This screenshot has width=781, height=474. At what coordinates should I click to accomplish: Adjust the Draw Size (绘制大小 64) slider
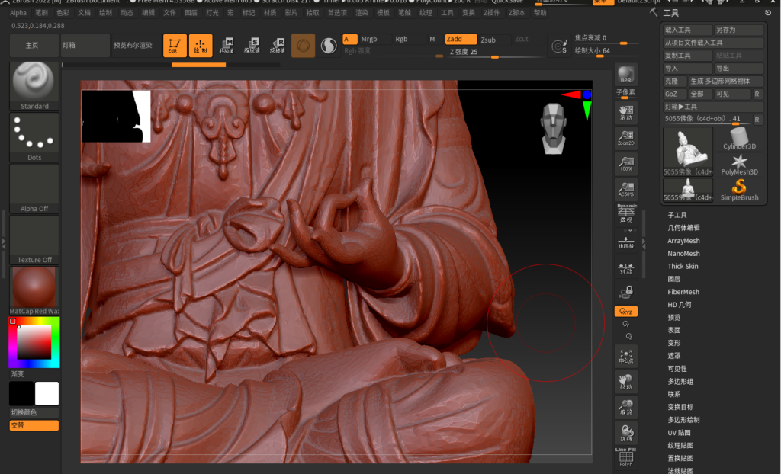[x=606, y=51]
